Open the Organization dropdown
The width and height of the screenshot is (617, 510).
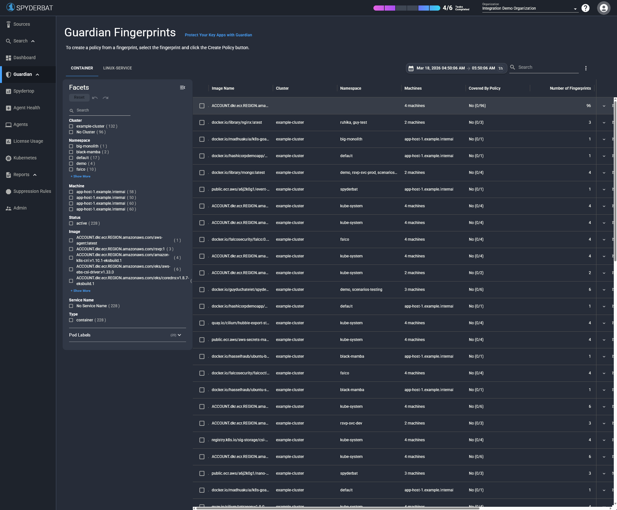[x=575, y=9]
